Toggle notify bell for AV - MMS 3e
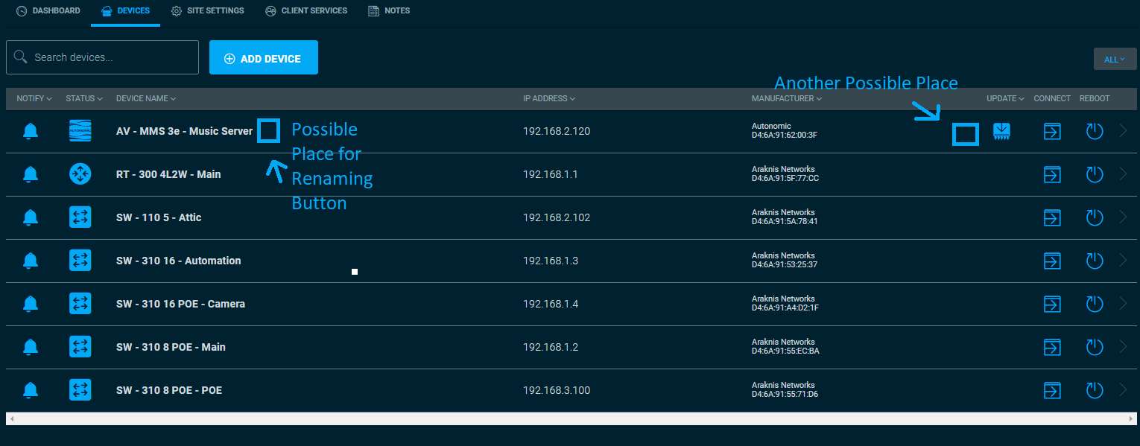The width and height of the screenshot is (1140, 446). pos(30,132)
